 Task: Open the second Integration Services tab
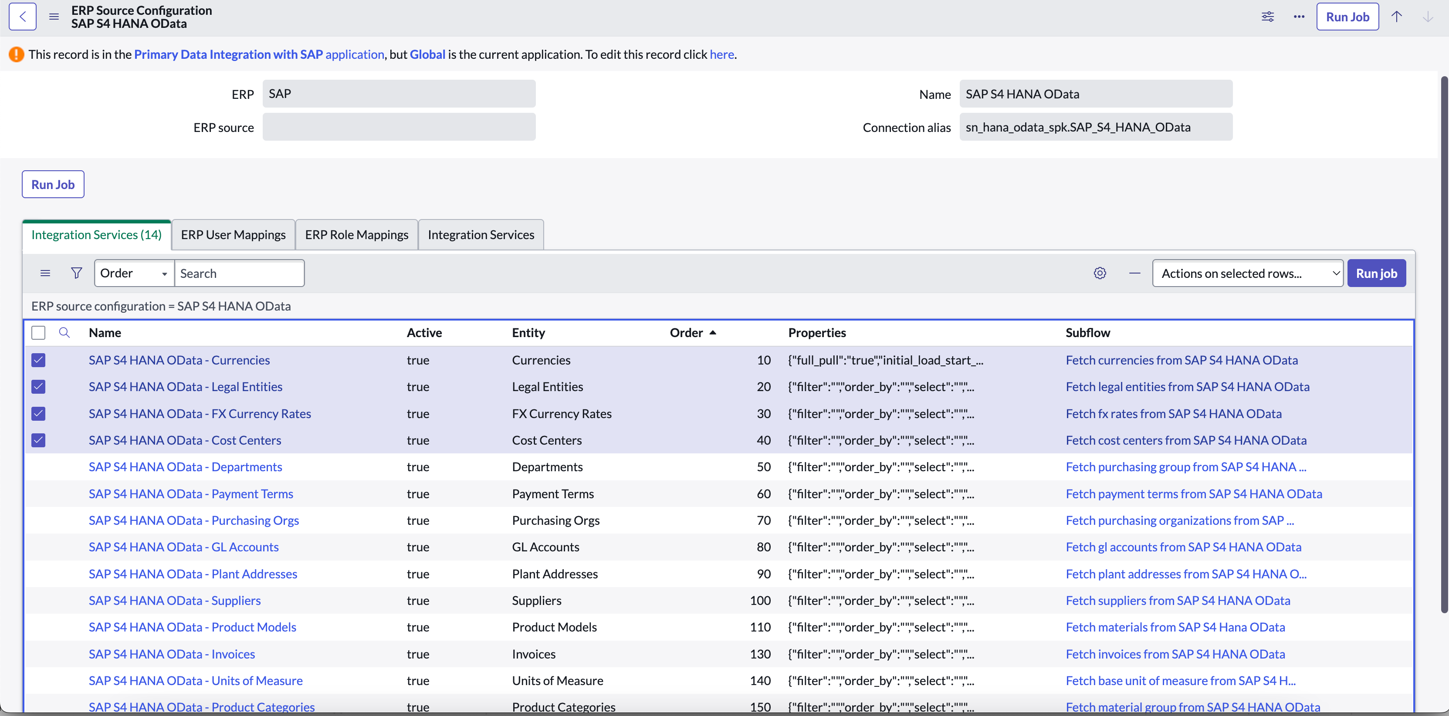[481, 235]
